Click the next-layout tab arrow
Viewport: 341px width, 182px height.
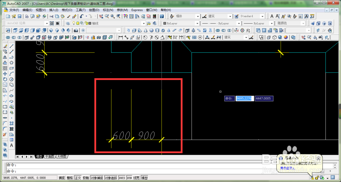(27, 157)
